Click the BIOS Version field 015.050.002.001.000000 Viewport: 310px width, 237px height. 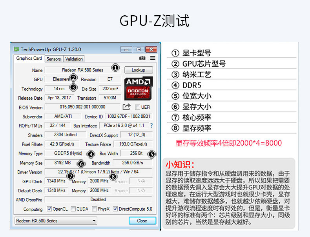(82, 107)
